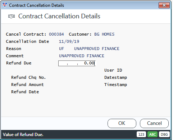173x140 pixels.
Task: Select the contract number 000384
Action: click(56, 34)
